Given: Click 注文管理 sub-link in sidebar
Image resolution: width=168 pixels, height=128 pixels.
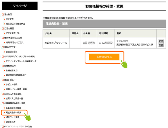Looking at the screenshot, I should 10,19.
